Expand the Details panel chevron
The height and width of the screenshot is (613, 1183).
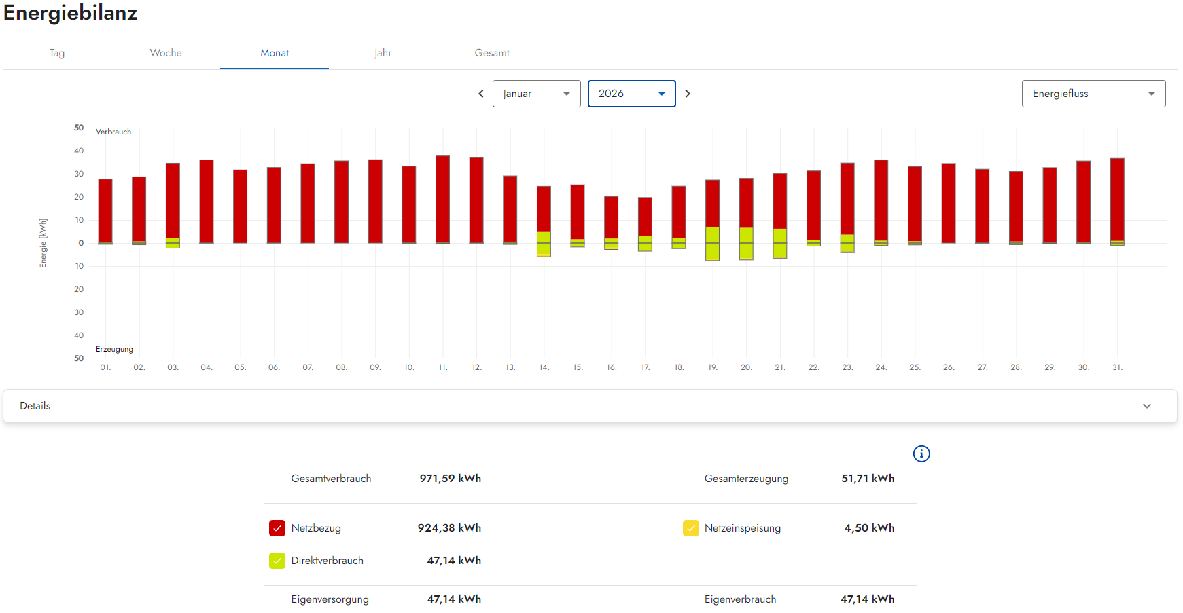[x=1147, y=406]
